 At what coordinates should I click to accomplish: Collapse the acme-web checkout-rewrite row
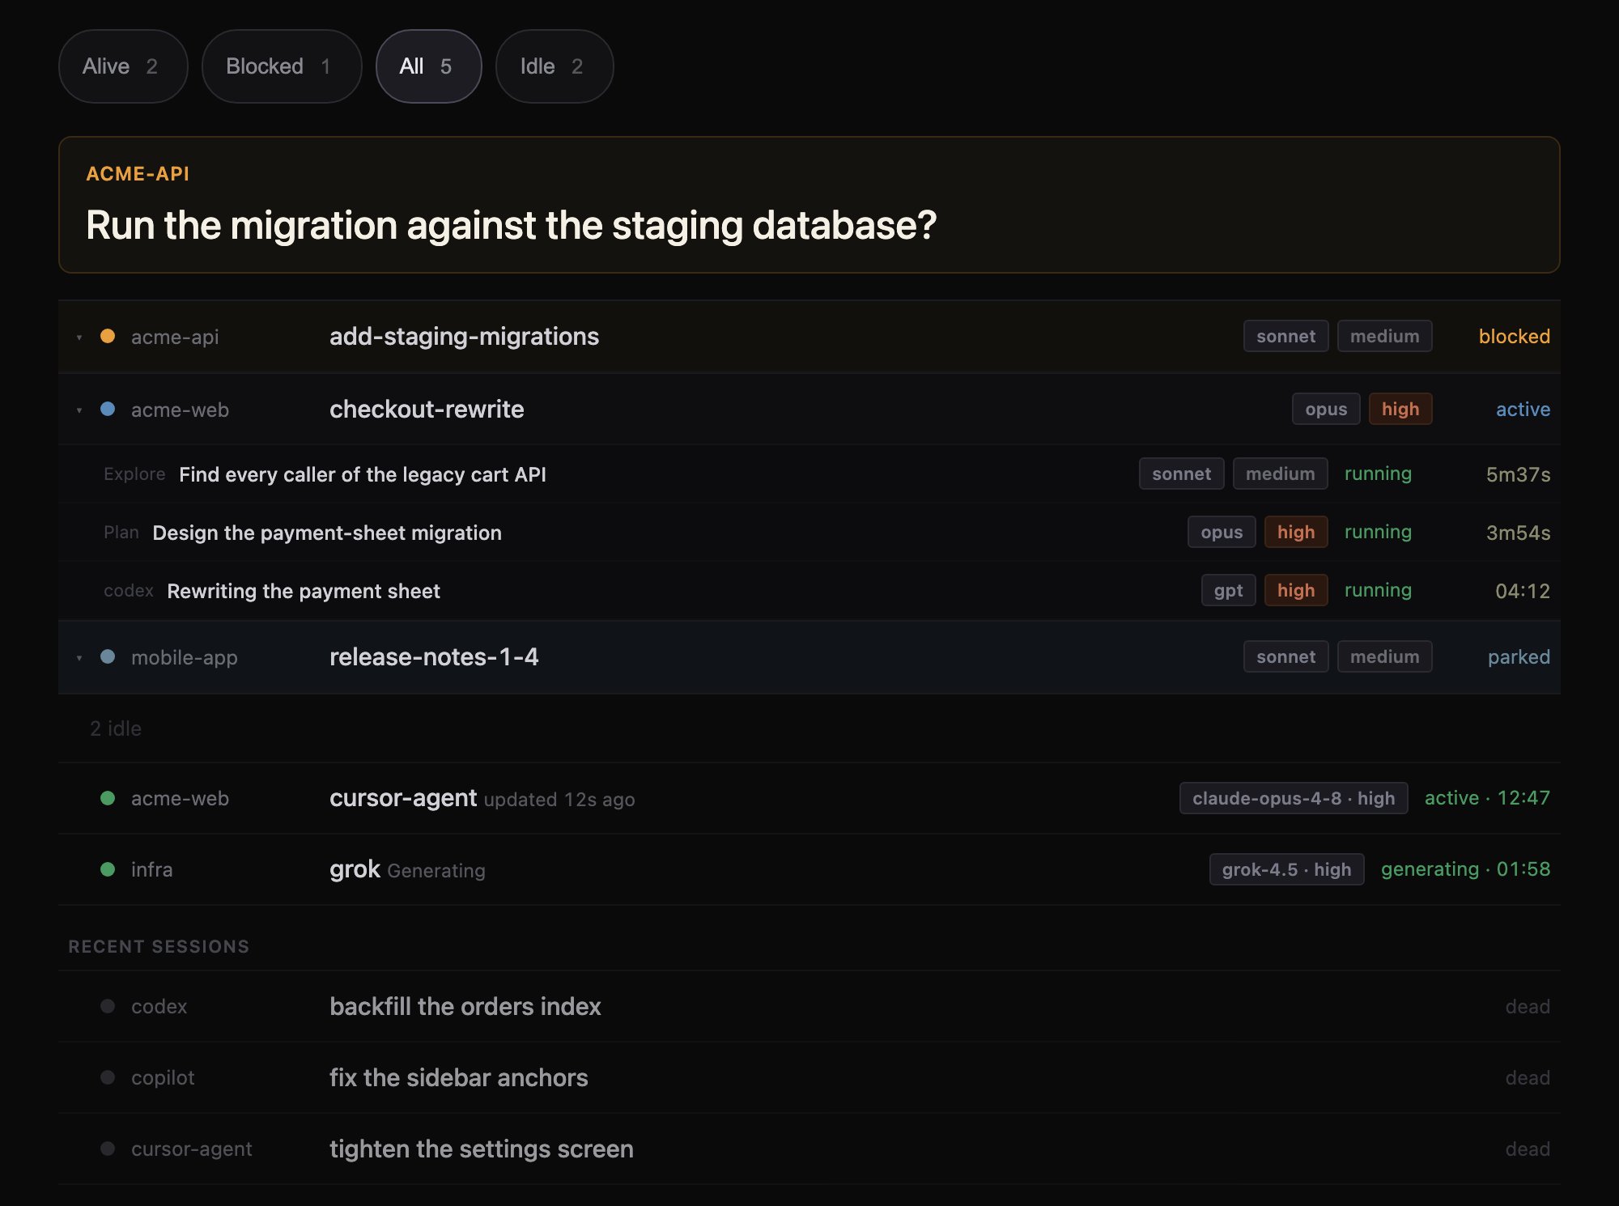pos(79,410)
